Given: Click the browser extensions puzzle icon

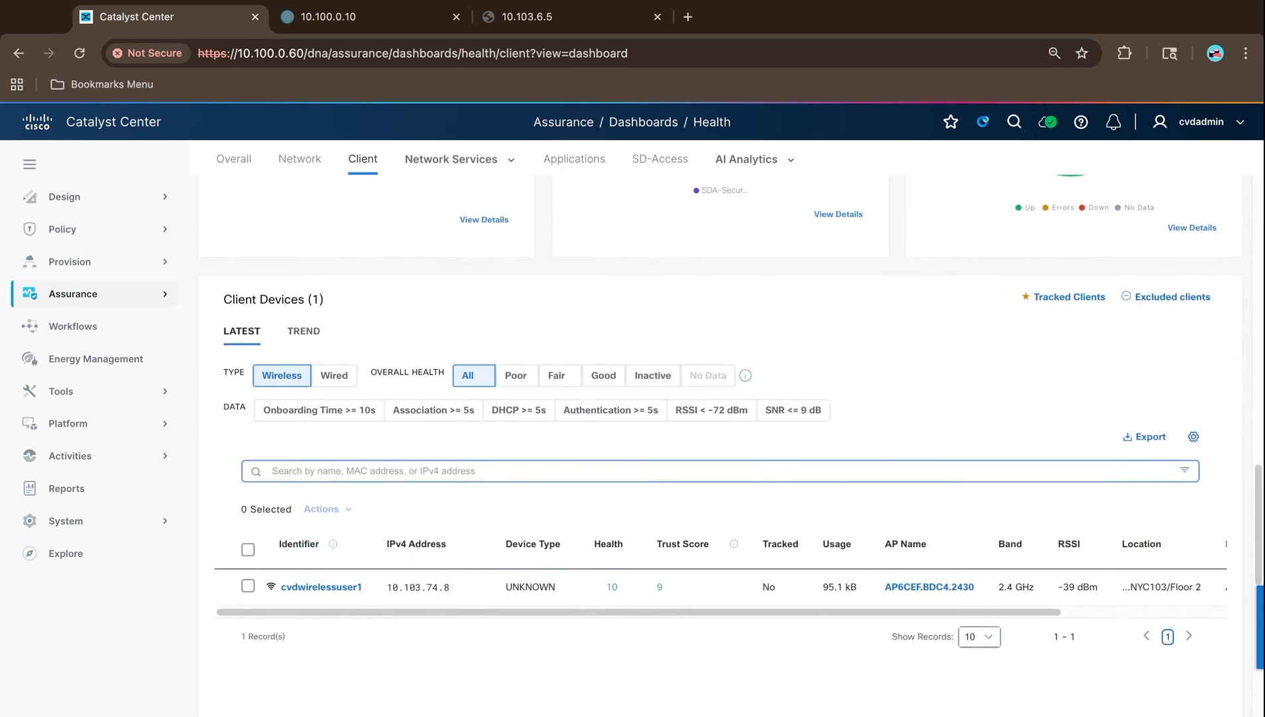Looking at the screenshot, I should [1124, 53].
